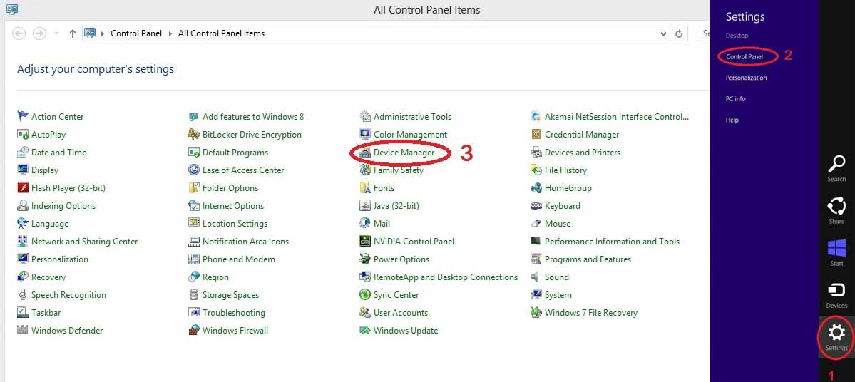This screenshot has width=855, height=382.
Task: Click the Administrative Tools gear icon
Action: pos(365,116)
